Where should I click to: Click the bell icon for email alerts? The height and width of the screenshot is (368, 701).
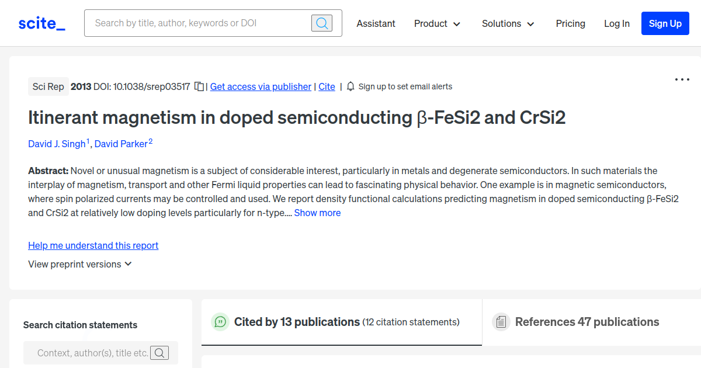click(x=350, y=86)
